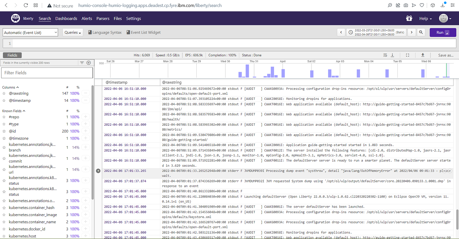Image resolution: width=459 pixels, height=239 pixels.
Task: Click the @timestamp column header
Action: tap(116, 82)
